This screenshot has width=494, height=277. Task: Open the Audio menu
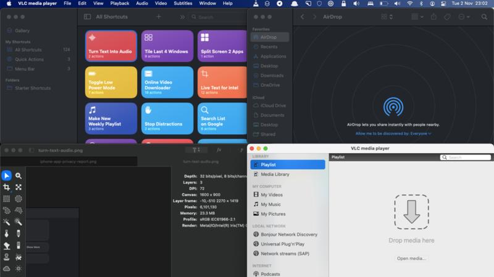142,4
